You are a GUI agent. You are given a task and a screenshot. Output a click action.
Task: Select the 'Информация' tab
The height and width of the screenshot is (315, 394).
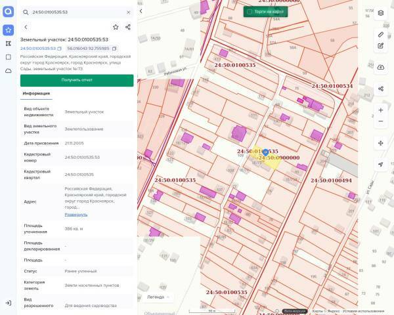36,93
